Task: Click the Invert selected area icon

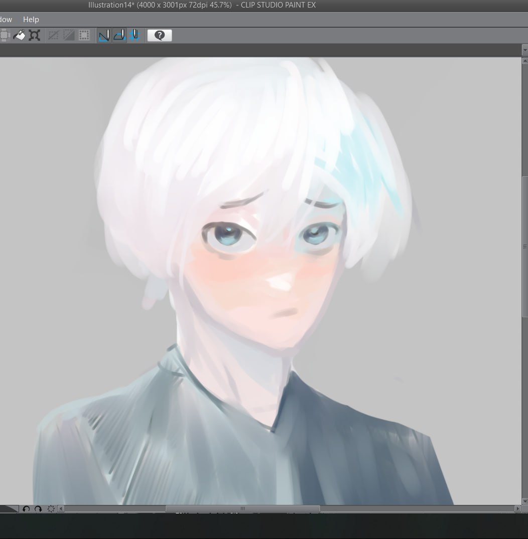Action: (69, 35)
